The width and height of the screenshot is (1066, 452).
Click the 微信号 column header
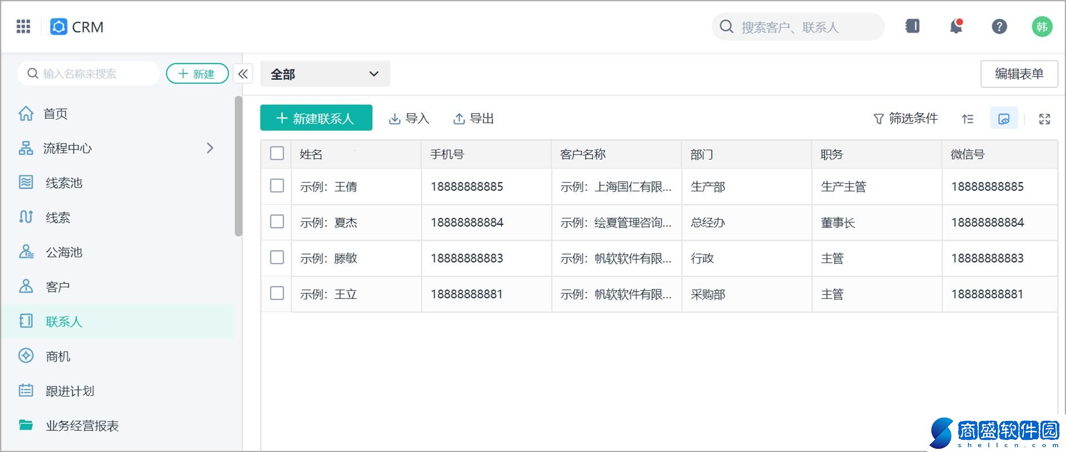coord(1000,154)
